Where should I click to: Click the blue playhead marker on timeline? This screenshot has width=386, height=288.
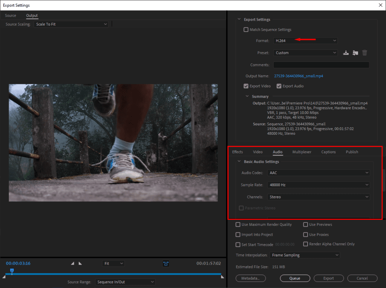[x=12, y=271]
